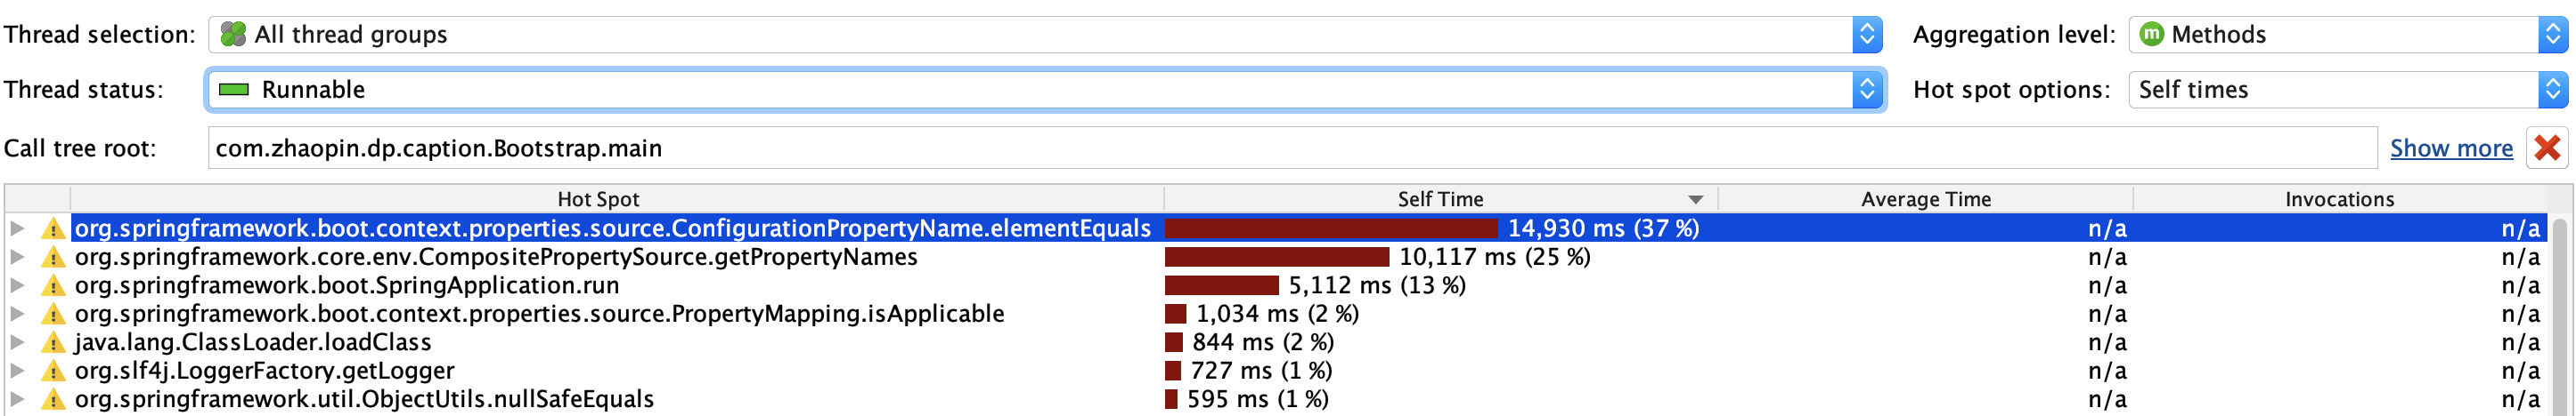Click warning icon of elementEquals row
This screenshot has width=2576, height=416.
tap(53, 228)
